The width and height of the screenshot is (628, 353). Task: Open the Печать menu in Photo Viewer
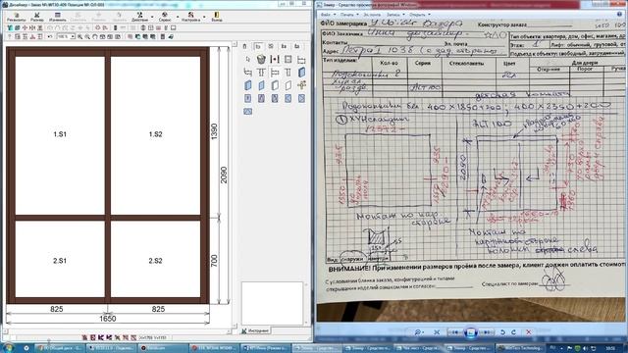pyautogui.click(x=349, y=15)
